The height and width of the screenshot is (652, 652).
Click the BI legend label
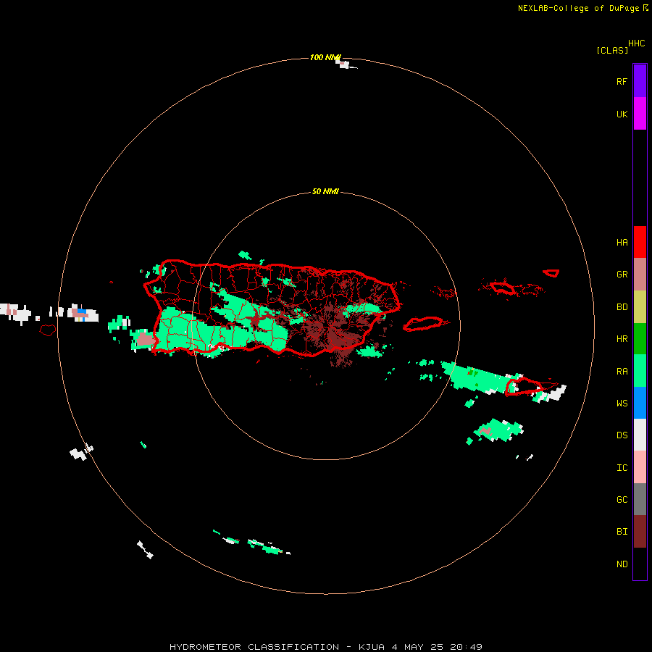[622, 532]
